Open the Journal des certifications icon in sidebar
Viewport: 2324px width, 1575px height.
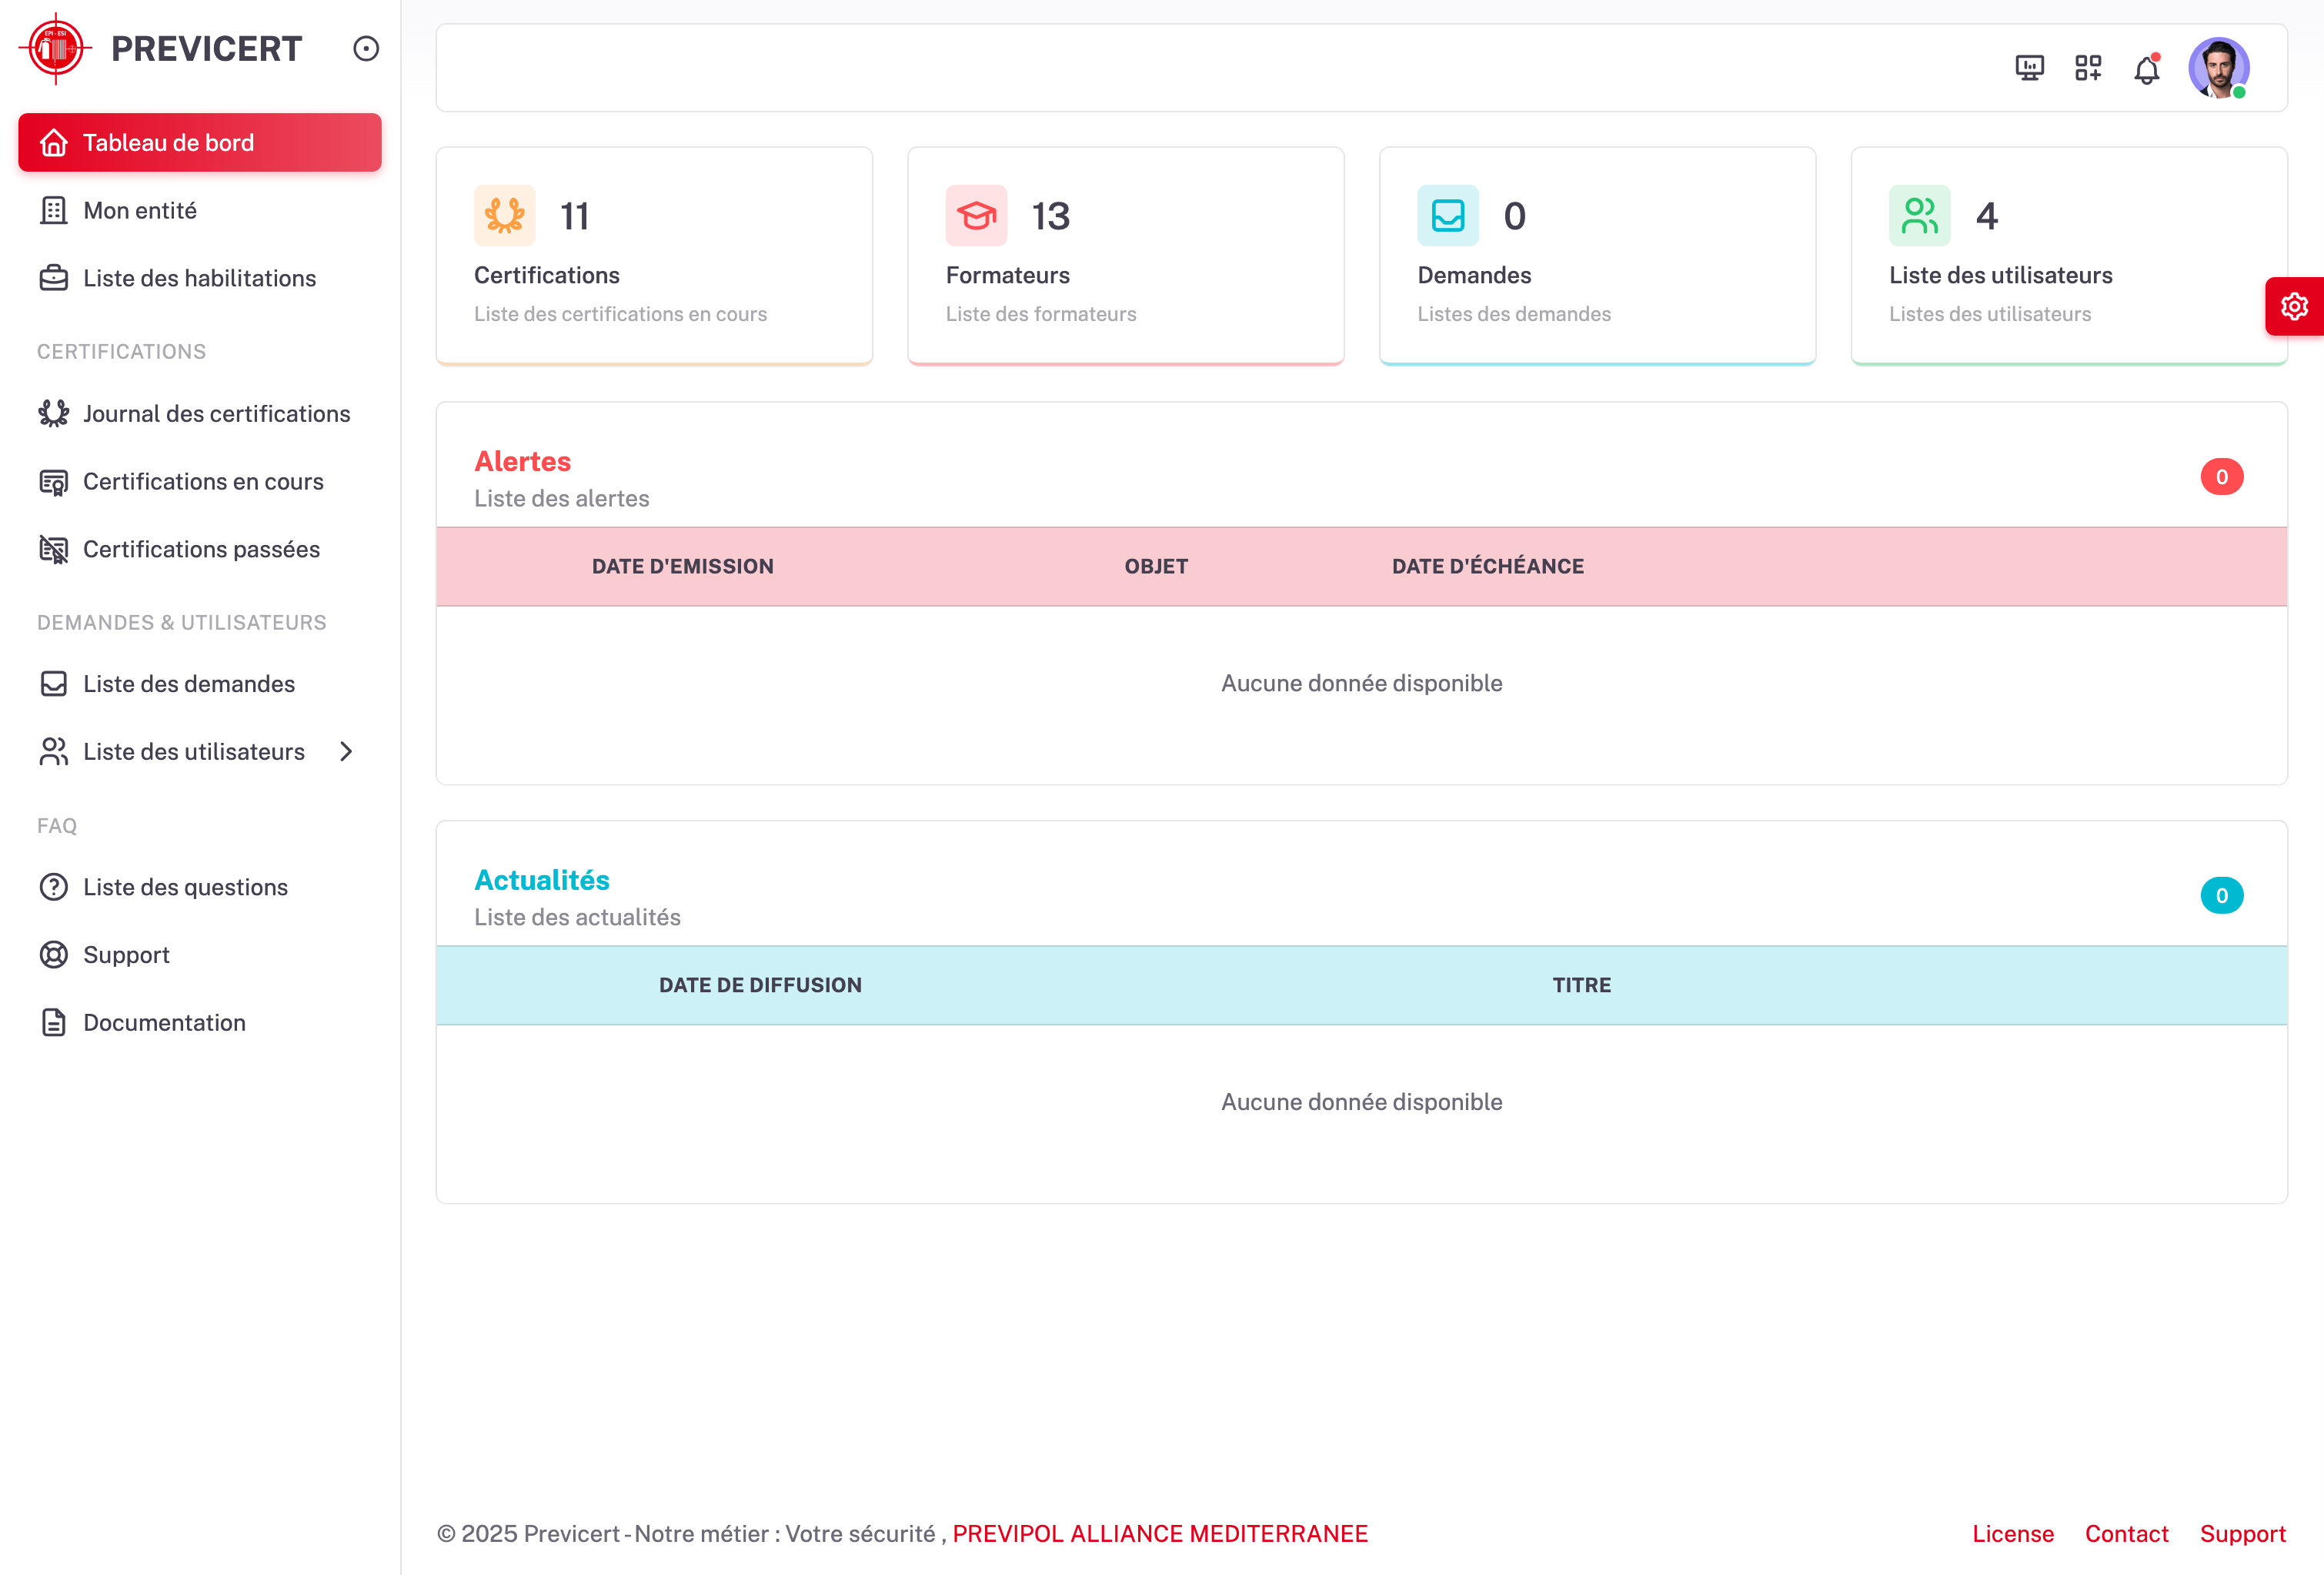point(53,413)
